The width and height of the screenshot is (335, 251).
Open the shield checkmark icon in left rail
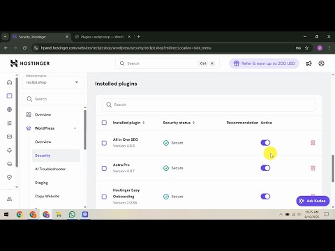9,177
